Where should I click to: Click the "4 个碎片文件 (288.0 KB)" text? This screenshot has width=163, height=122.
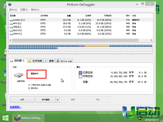[40, 85]
